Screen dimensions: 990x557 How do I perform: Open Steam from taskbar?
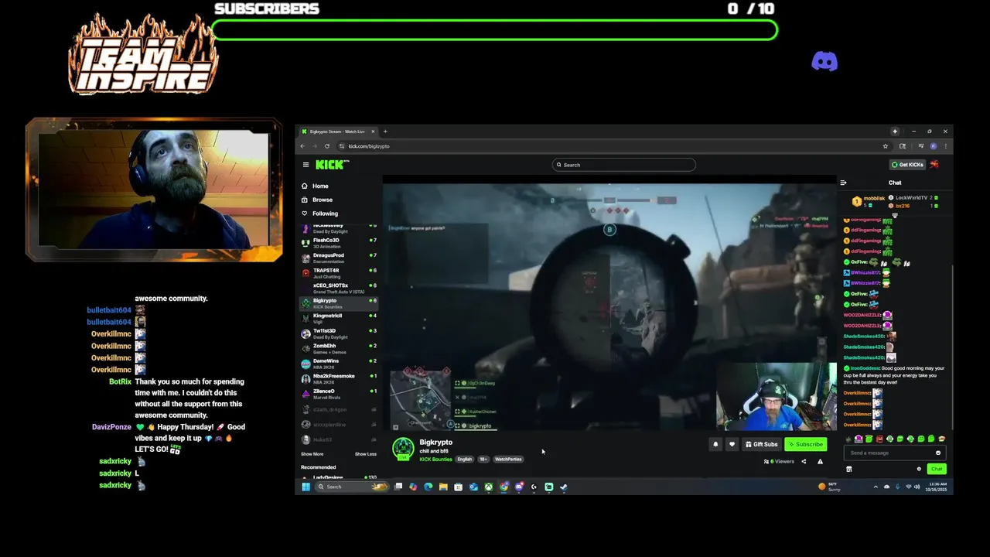click(564, 487)
